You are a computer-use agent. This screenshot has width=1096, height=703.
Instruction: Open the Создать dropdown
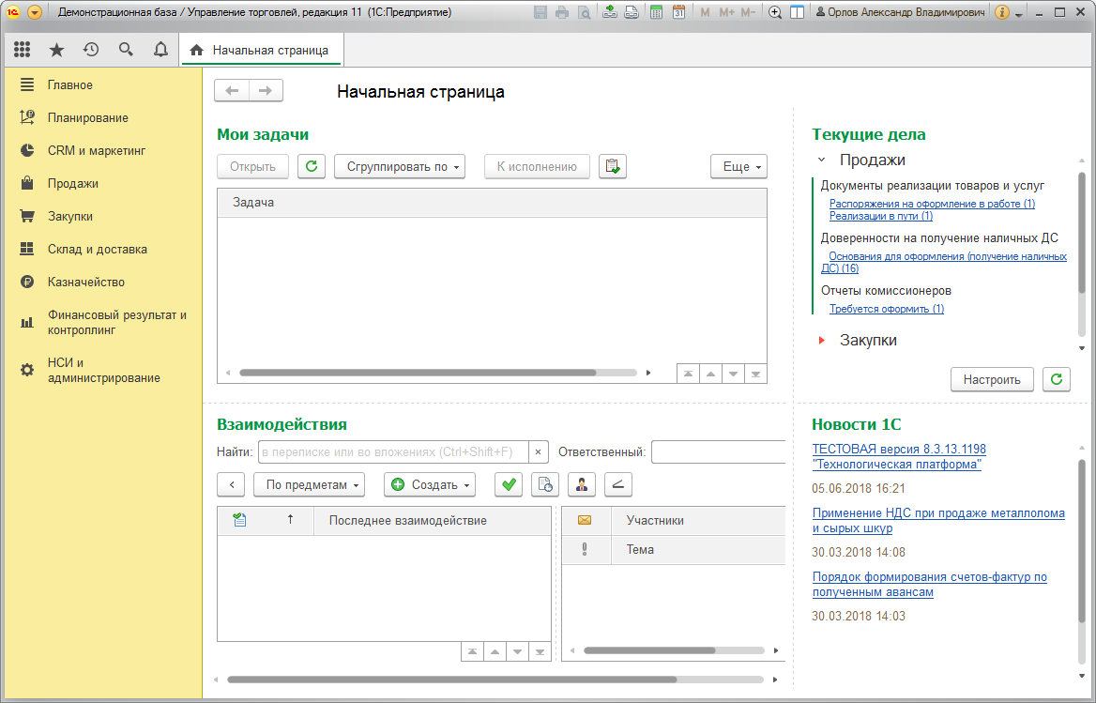point(429,484)
